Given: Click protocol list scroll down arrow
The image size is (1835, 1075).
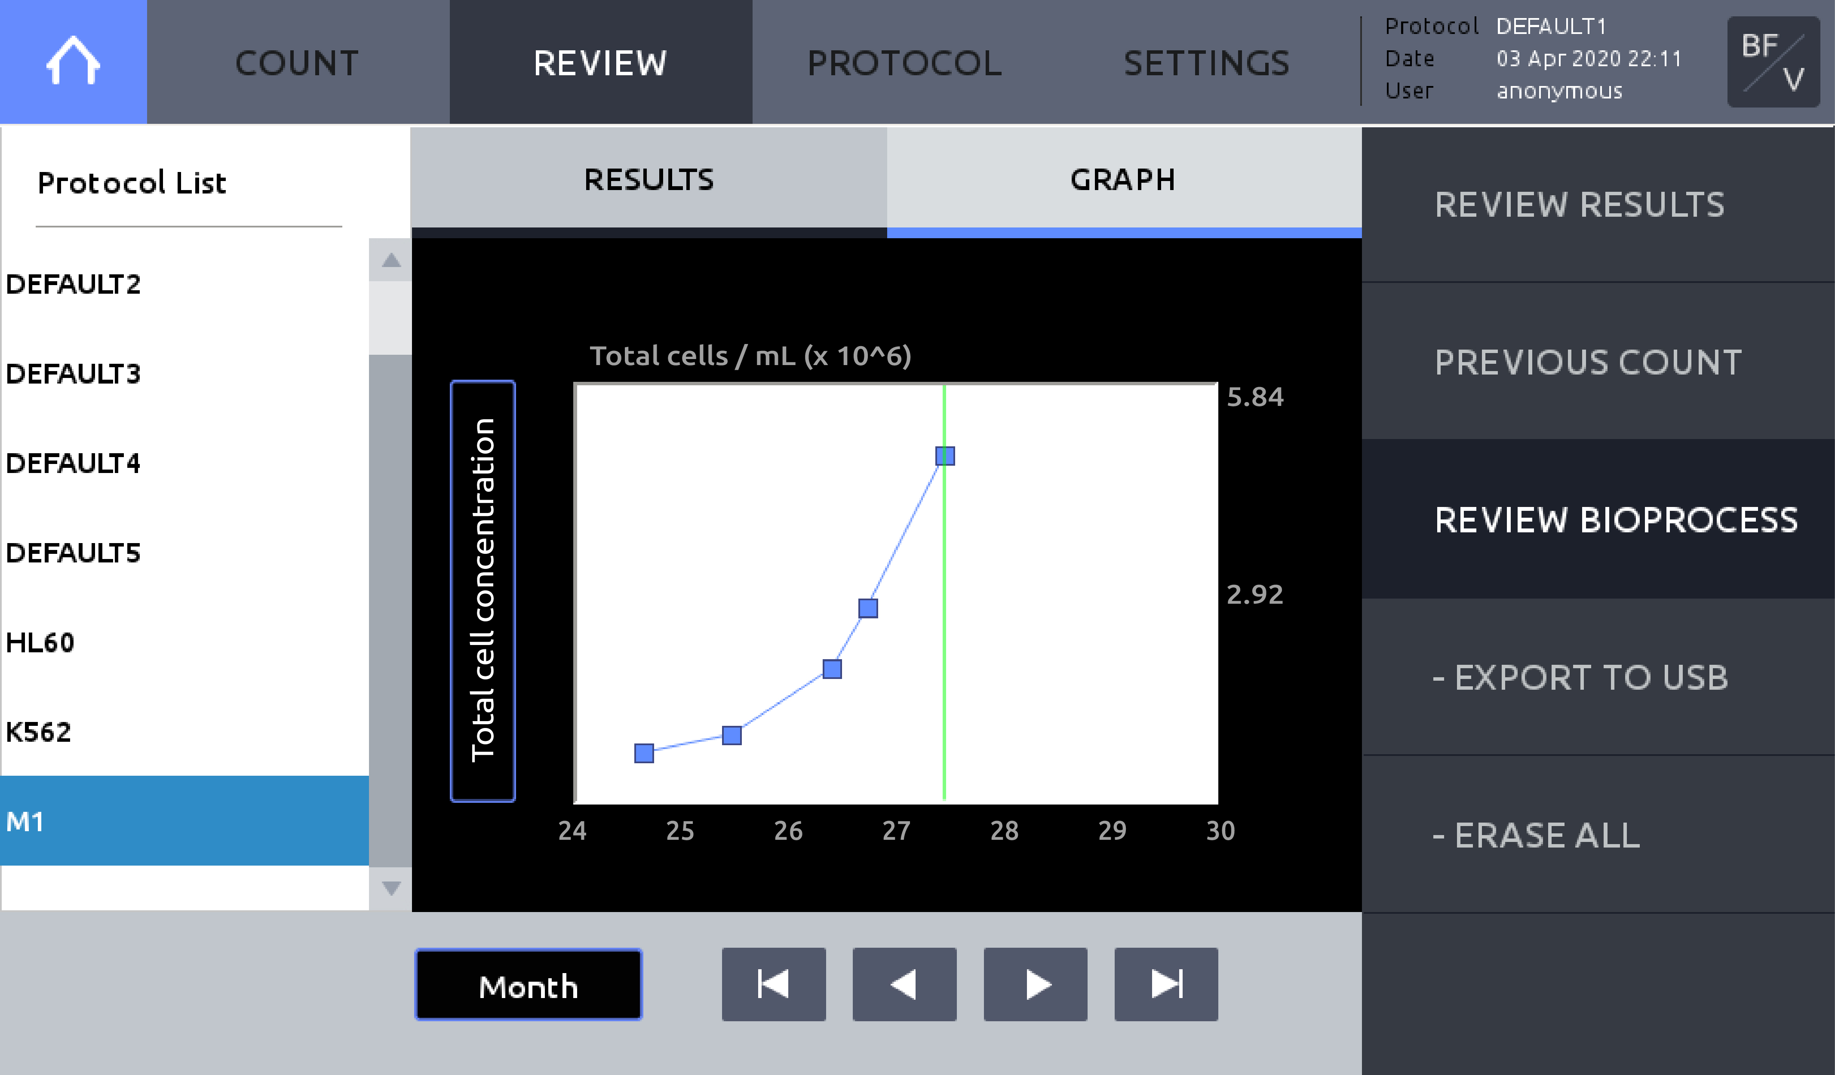Looking at the screenshot, I should 391,888.
